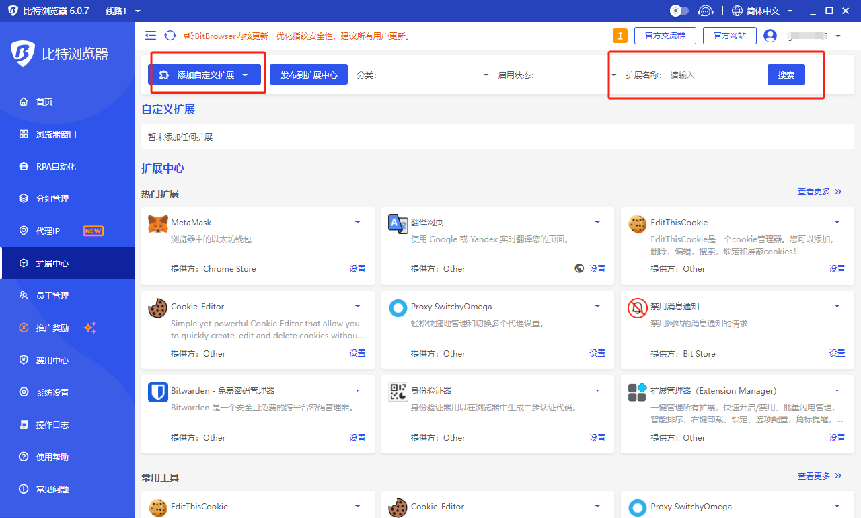The width and height of the screenshot is (861, 518).
Task: Open 设置 for 身份验证器
Action: click(x=597, y=437)
